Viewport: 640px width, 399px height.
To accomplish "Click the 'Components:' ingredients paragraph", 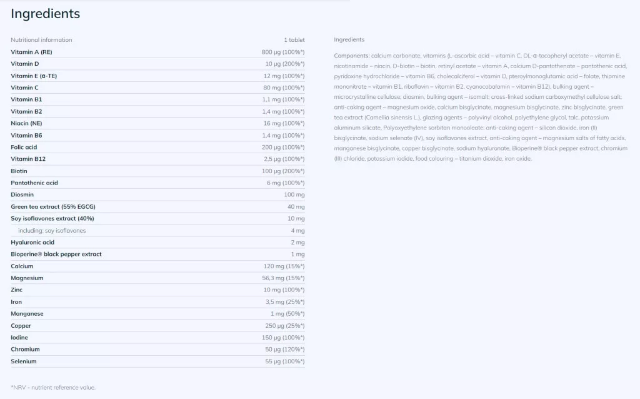I will click(x=480, y=106).
